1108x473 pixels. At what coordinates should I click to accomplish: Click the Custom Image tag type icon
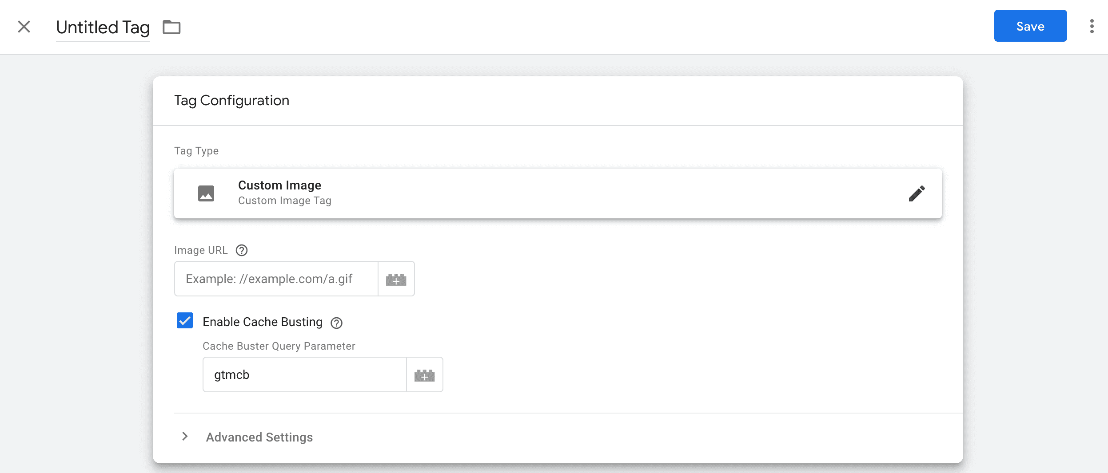[206, 193]
